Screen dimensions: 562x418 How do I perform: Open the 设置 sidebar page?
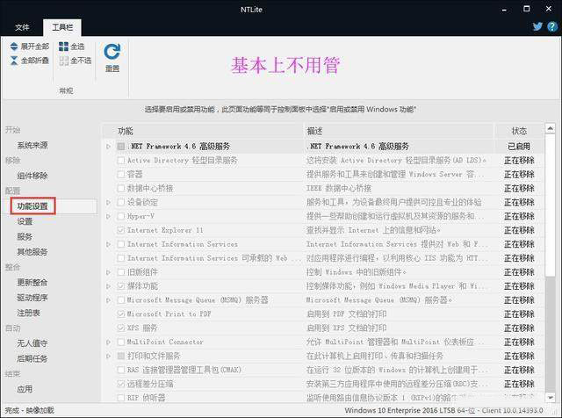[25, 221]
